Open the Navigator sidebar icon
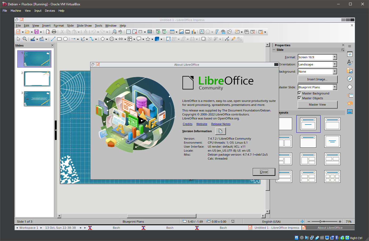The height and width of the screenshot is (241, 369). (350, 79)
